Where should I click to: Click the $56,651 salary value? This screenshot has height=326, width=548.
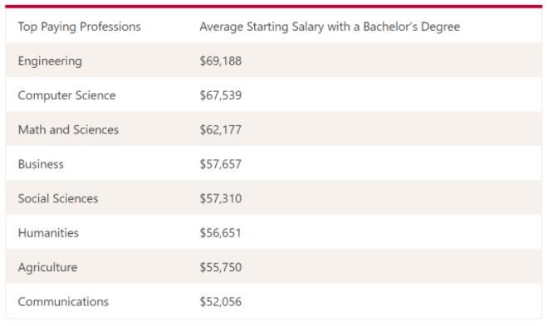[x=221, y=233]
